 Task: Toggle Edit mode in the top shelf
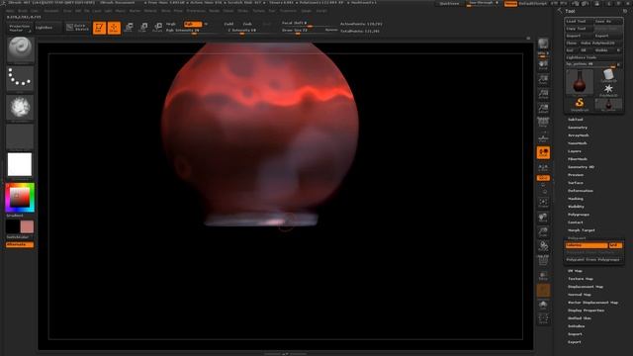(99, 28)
